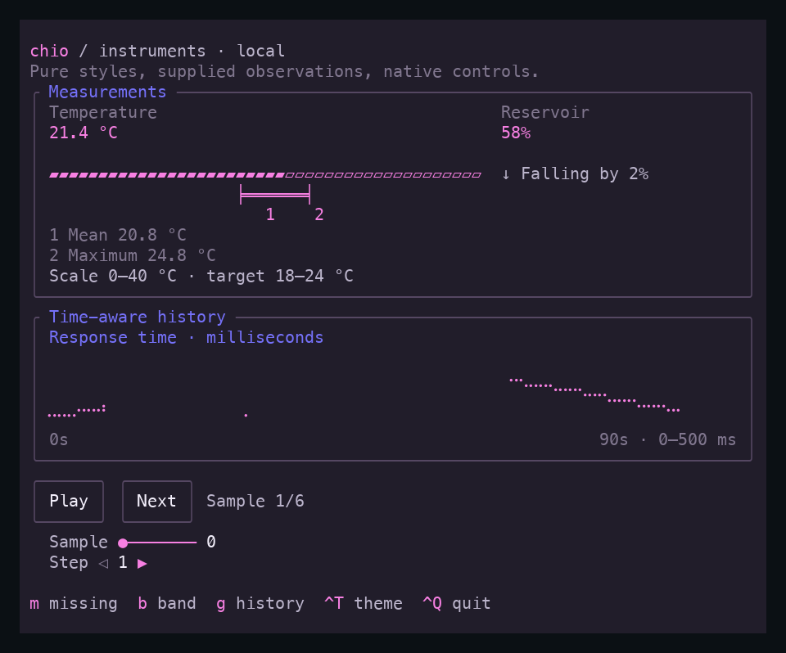786x653 pixels.
Task: Click band marker 2 under the gauge
Action: pyautogui.click(x=319, y=214)
